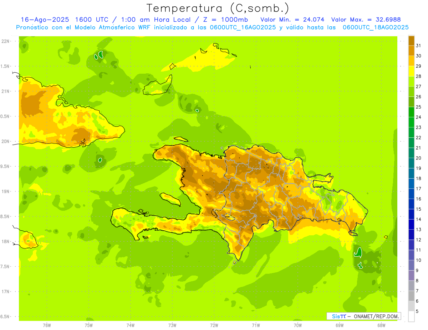Click the legend value 12
428x330 pixels.
pos(418,240)
